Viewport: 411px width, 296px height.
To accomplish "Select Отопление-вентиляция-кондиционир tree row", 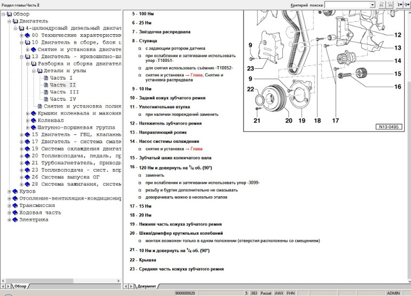I will pyautogui.click(x=70, y=198).
